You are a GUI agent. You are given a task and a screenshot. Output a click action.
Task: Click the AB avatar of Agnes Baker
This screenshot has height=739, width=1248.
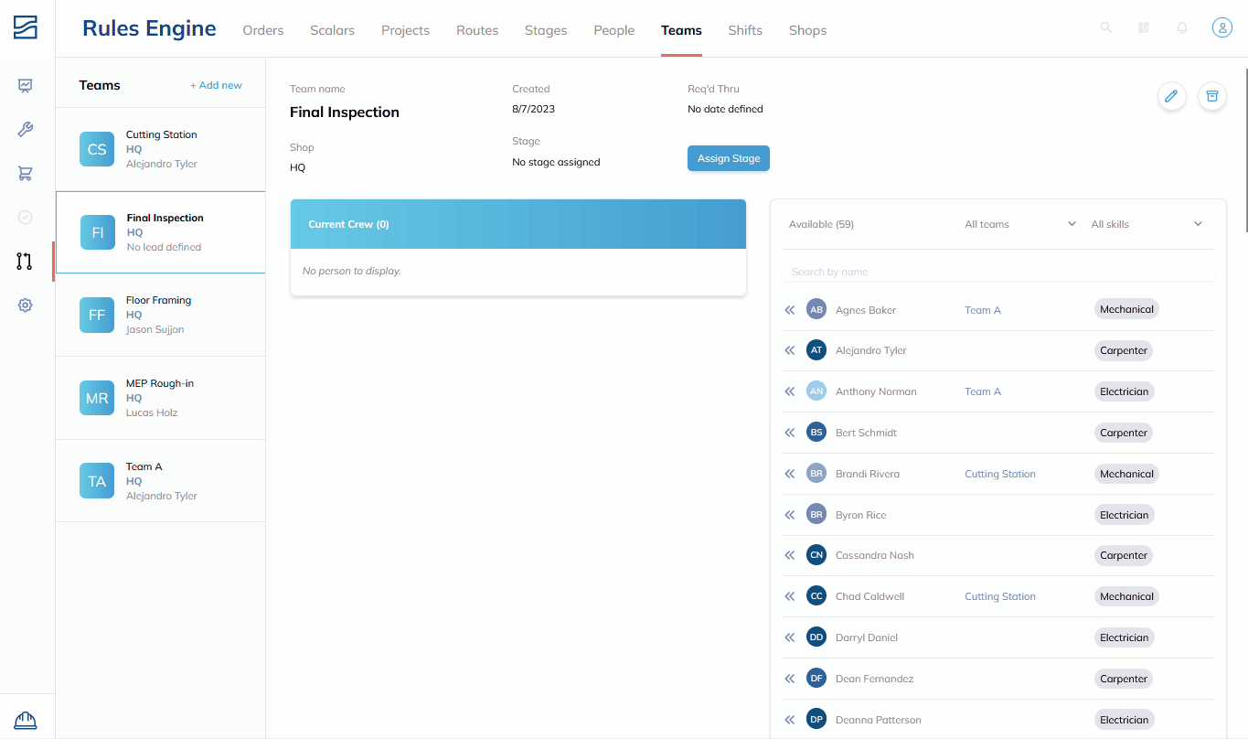point(816,310)
